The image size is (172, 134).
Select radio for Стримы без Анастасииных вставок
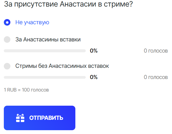tap(7, 66)
